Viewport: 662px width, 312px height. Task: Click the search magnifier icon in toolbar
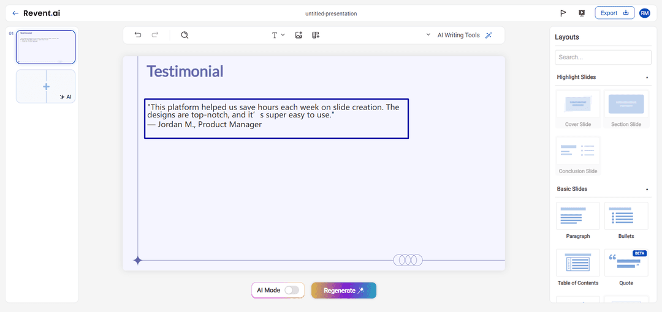(185, 35)
